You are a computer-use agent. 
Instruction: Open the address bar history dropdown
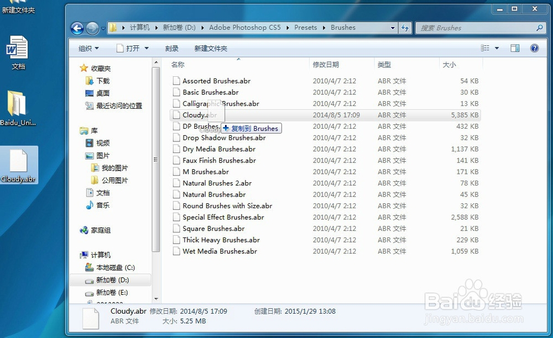(x=393, y=28)
